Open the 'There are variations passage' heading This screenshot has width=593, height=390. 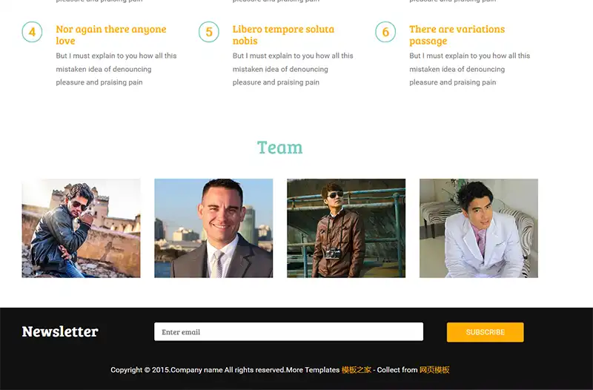click(457, 35)
